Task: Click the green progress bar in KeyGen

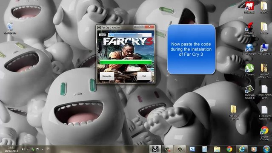Action: point(126,62)
